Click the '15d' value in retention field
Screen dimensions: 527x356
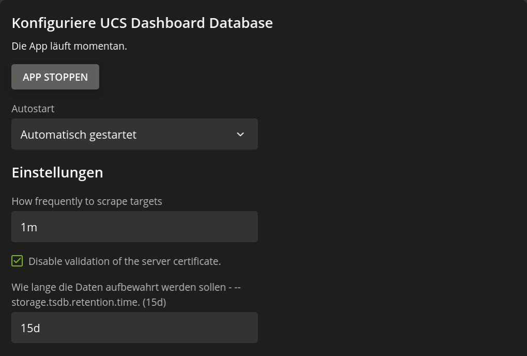coord(30,328)
